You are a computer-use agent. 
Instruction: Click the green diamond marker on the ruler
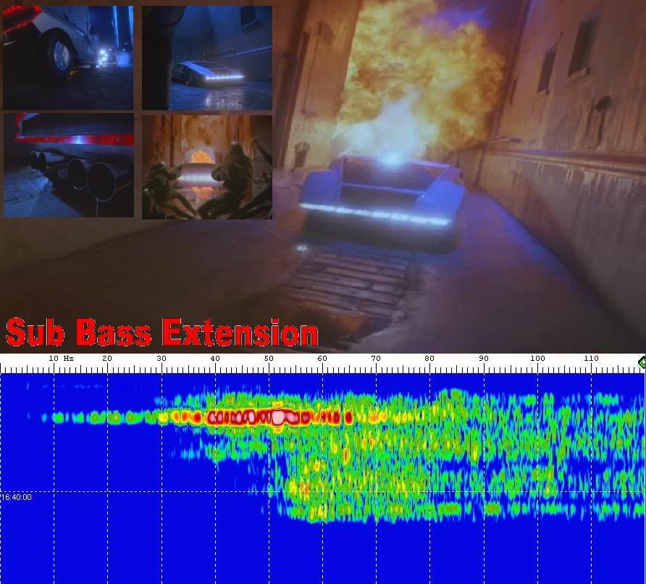point(641,361)
